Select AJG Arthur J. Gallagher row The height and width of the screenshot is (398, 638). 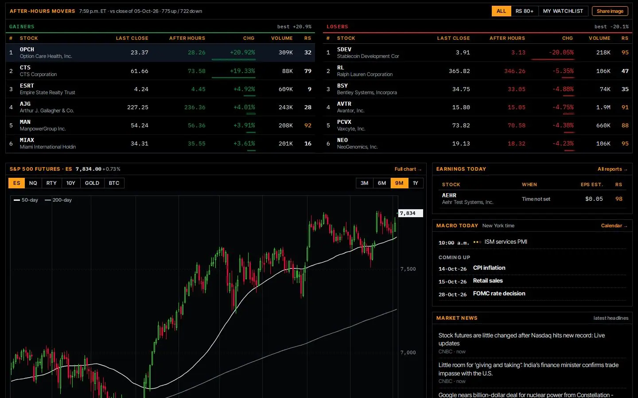point(160,107)
